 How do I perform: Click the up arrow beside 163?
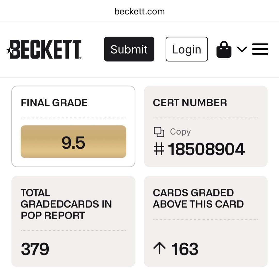tap(159, 249)
